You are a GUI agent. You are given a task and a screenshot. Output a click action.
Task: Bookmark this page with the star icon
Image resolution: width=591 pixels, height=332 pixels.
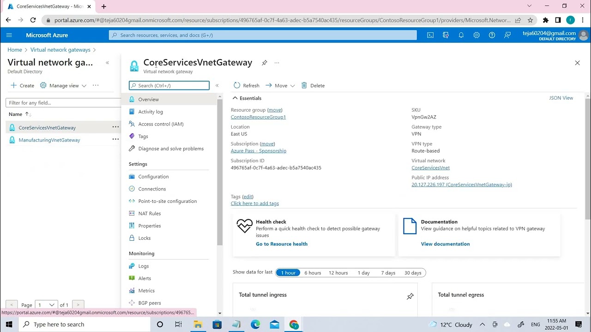(531, 20)
